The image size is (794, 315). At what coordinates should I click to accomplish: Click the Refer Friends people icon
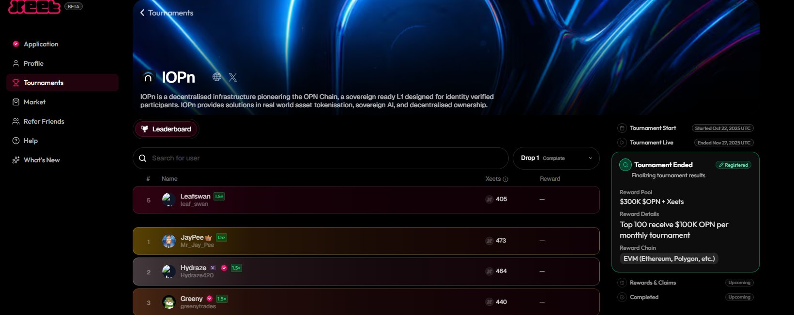tap(16, 121)
